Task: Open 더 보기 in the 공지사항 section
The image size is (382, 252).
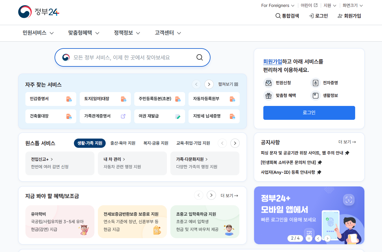Action: tap(347, 142)
